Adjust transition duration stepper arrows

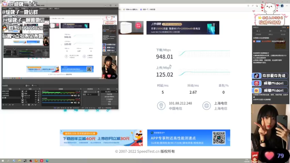coord(98,95)
